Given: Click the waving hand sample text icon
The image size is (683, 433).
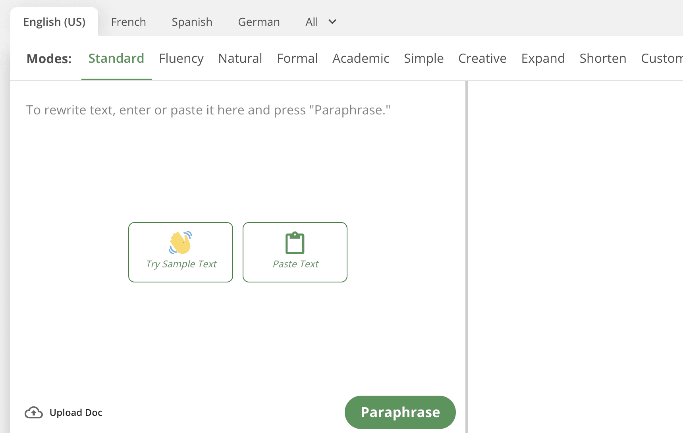Looking at the screenshot, I should [x=181, y=242].
